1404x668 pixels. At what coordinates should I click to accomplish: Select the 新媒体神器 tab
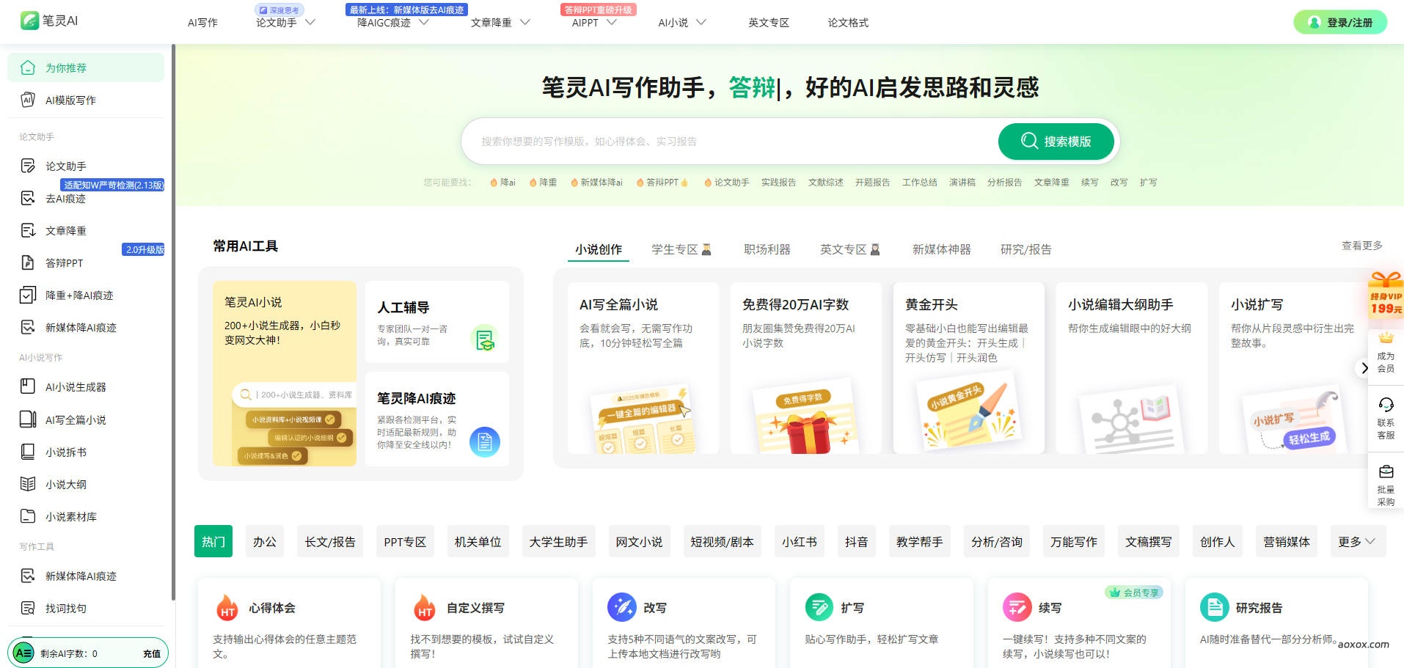tap(941, 249)
